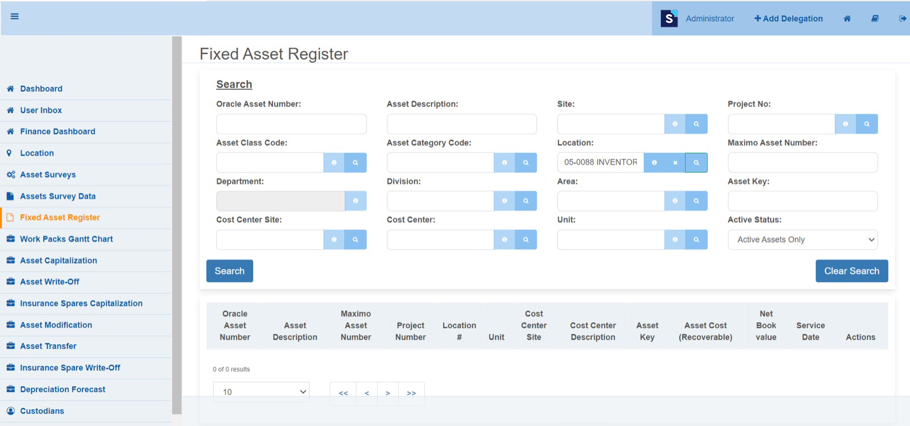910x426 pixels.
Task: Open Asset Write-Off in the sidebar
Action: (x=85, y=282)
